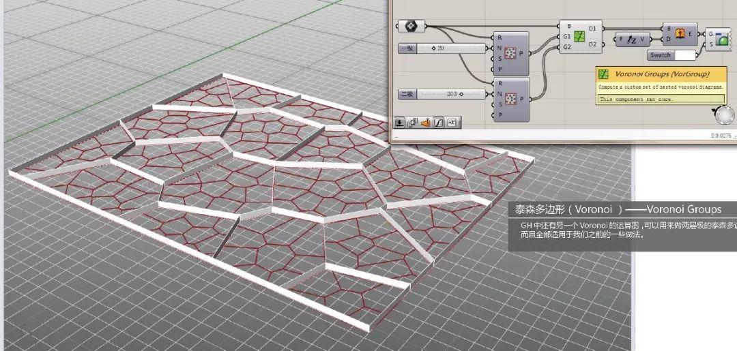Click P output of the 二级 Populate component

coord(521,99)
